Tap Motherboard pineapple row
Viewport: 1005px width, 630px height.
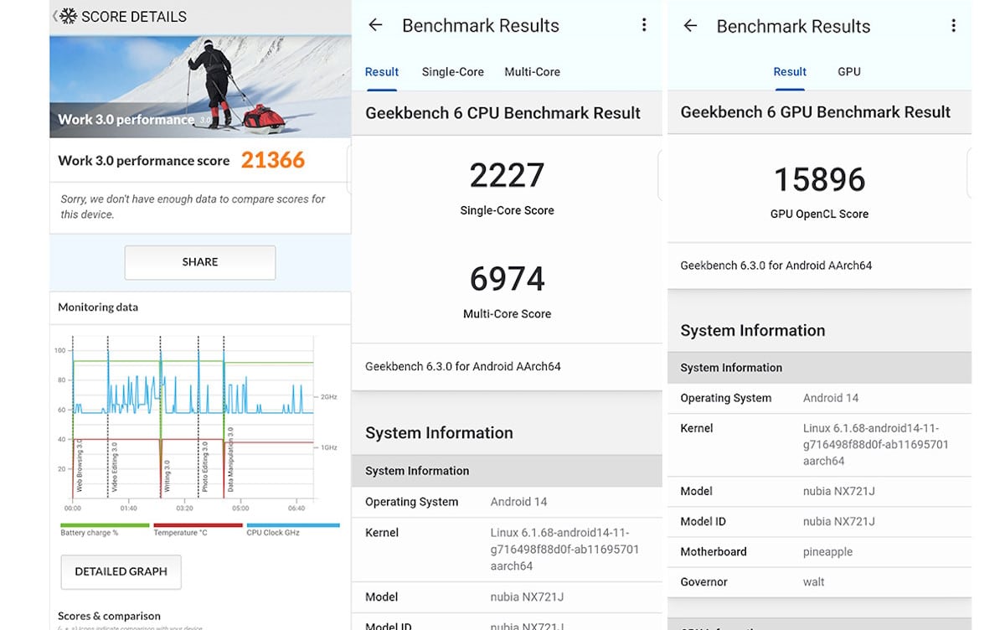click(819, 551)
